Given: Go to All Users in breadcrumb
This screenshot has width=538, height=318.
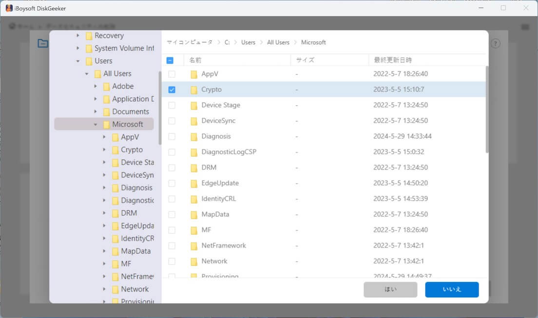Looking at the screenshot, I should (x=278, y=42).
